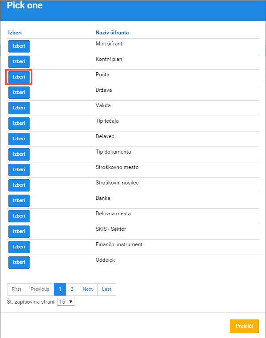Select Izberi next to Kontni plan
Image resolution: width=266 pixels, height=338 pixels.
(19, 62)
